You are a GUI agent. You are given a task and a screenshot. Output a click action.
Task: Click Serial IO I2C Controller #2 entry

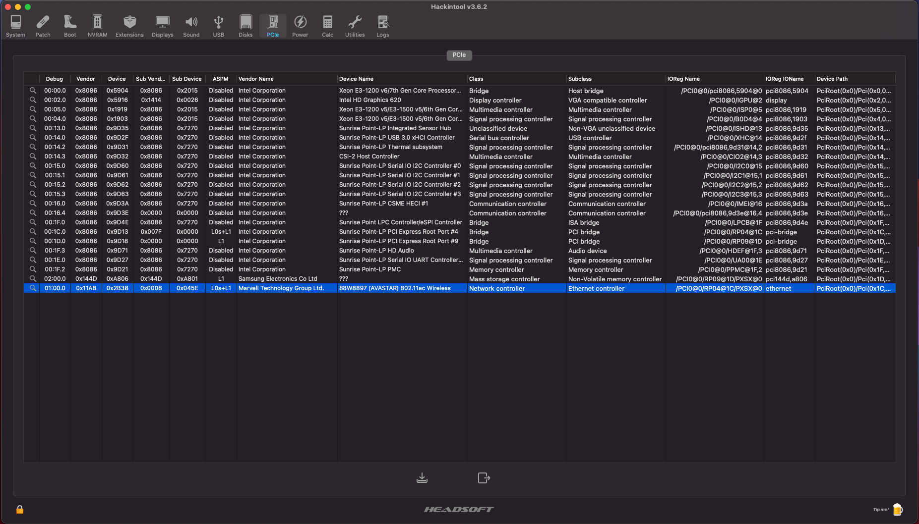pyautogui.click(x=400, y=185)
